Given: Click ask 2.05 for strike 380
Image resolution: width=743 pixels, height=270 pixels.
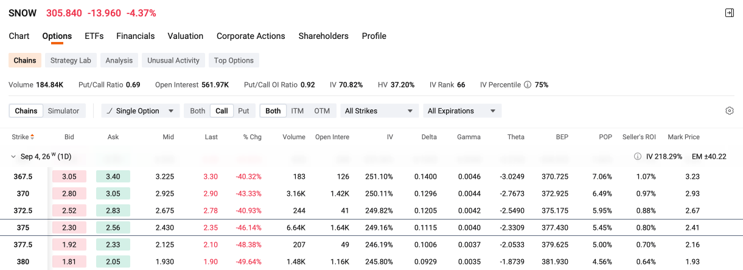Looking at the screenshot, I should coord(113,261).
